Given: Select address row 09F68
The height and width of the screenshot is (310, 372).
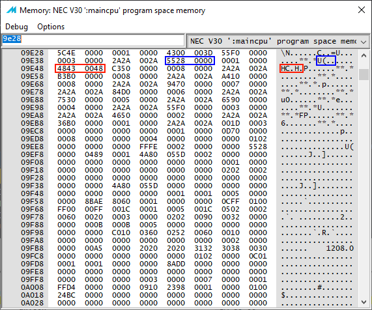Looking at the screenshot, I should pyautogui.click(x=32, y=209).
